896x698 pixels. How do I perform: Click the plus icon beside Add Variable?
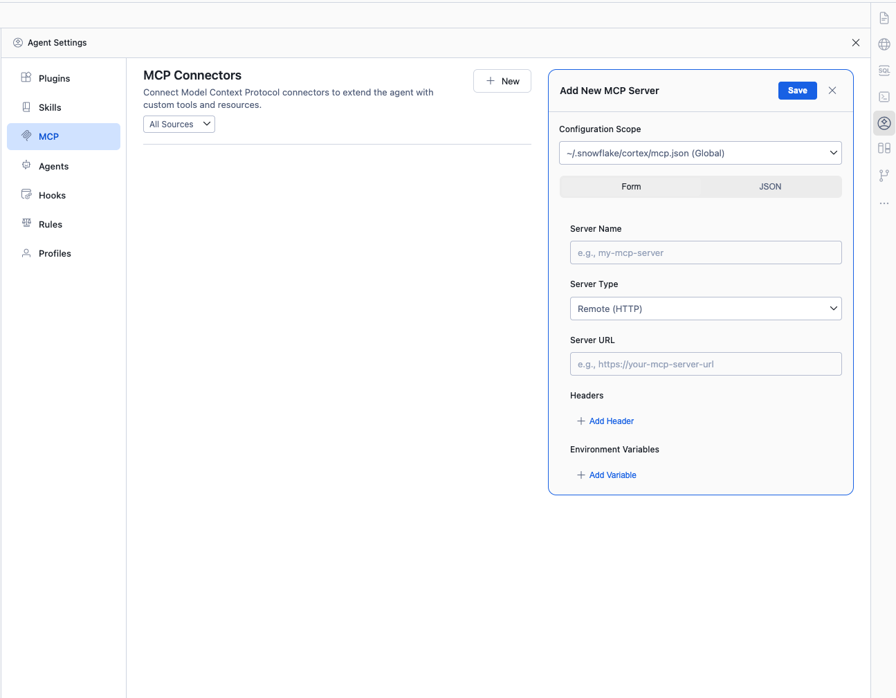point(581,475)
